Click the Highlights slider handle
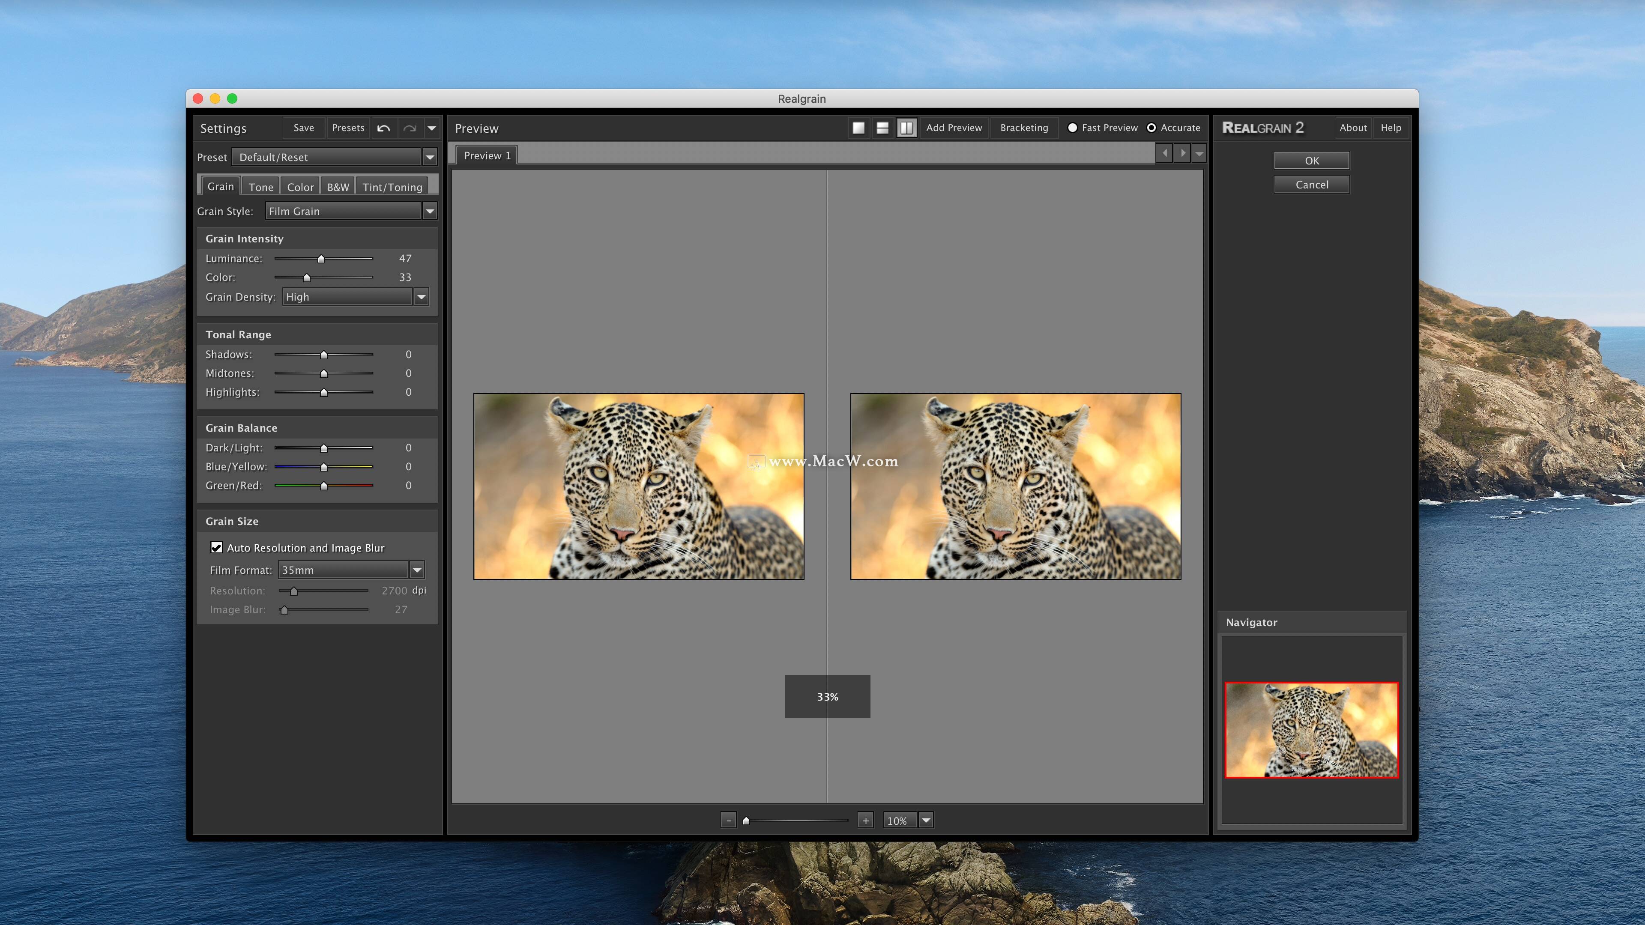The image size is (1645, 925). (324, 393)
